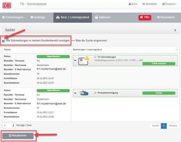Click sort icon in Bestellungen / Leistungsabruf header

pos(176,50)
